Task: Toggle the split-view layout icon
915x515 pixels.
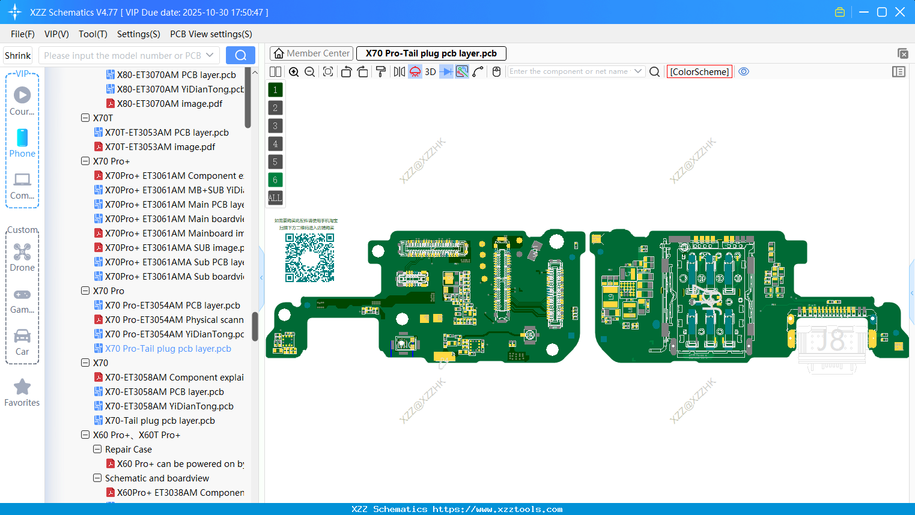Action: click(x=275, y=71)
